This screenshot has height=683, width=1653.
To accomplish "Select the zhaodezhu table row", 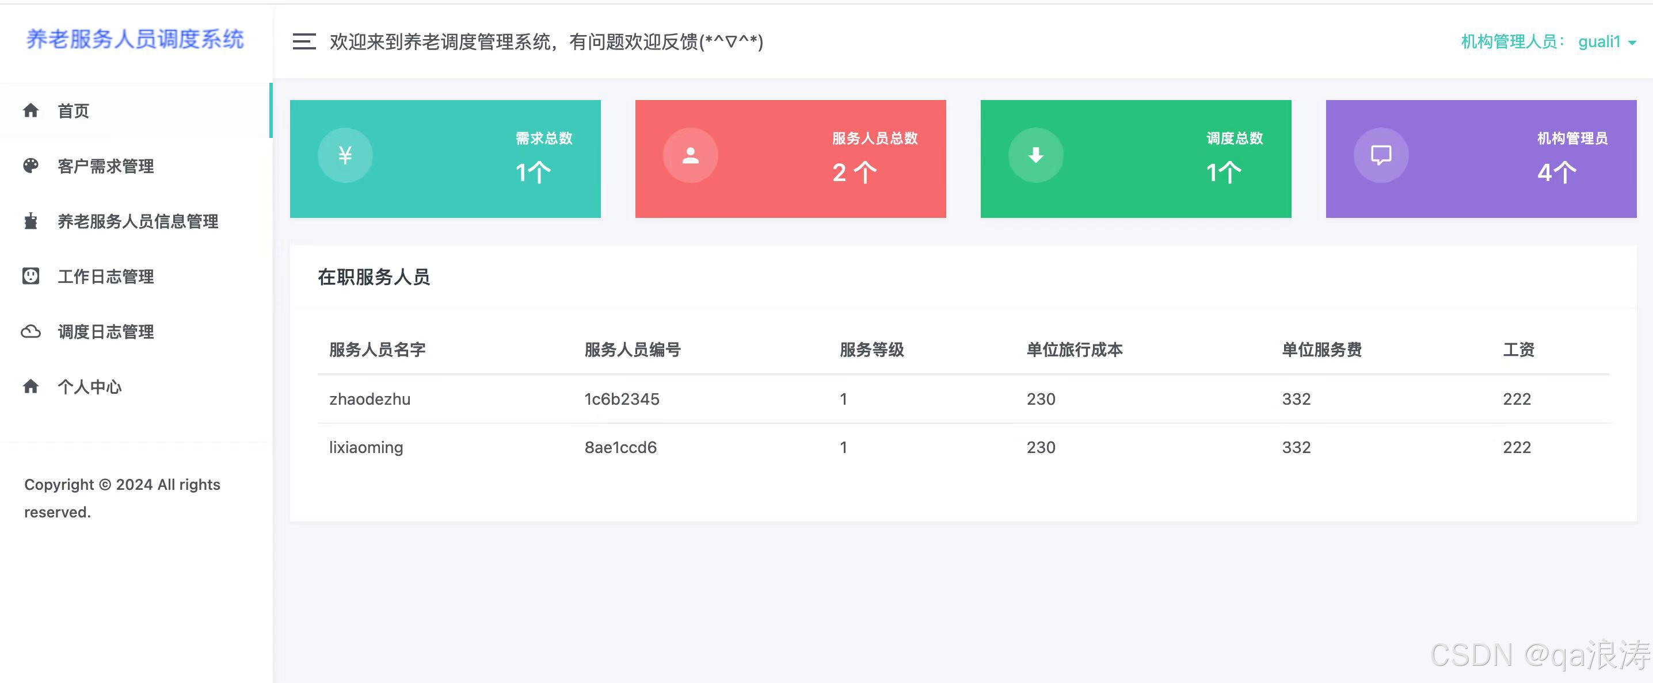I will point(370,399).
